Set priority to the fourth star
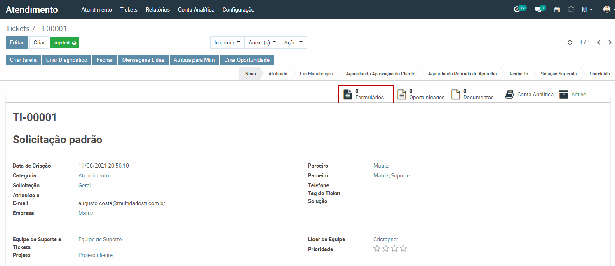Viewport: 615px width, 266px height. tap(403, 248)
